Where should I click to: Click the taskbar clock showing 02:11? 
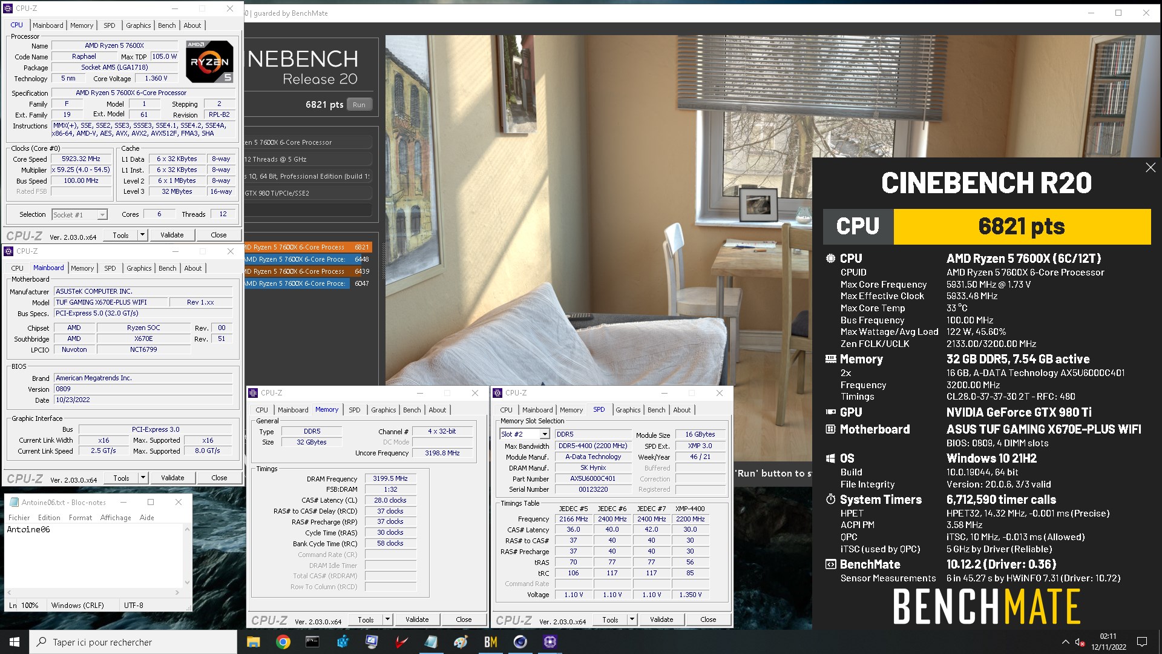tap(1108, 642)
